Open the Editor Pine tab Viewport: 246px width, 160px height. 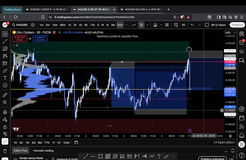pyautogui.click(x=21, y=151)
